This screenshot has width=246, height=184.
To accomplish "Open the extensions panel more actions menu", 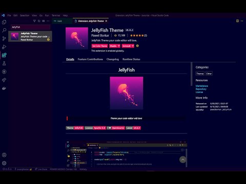I will coord(48,21).
